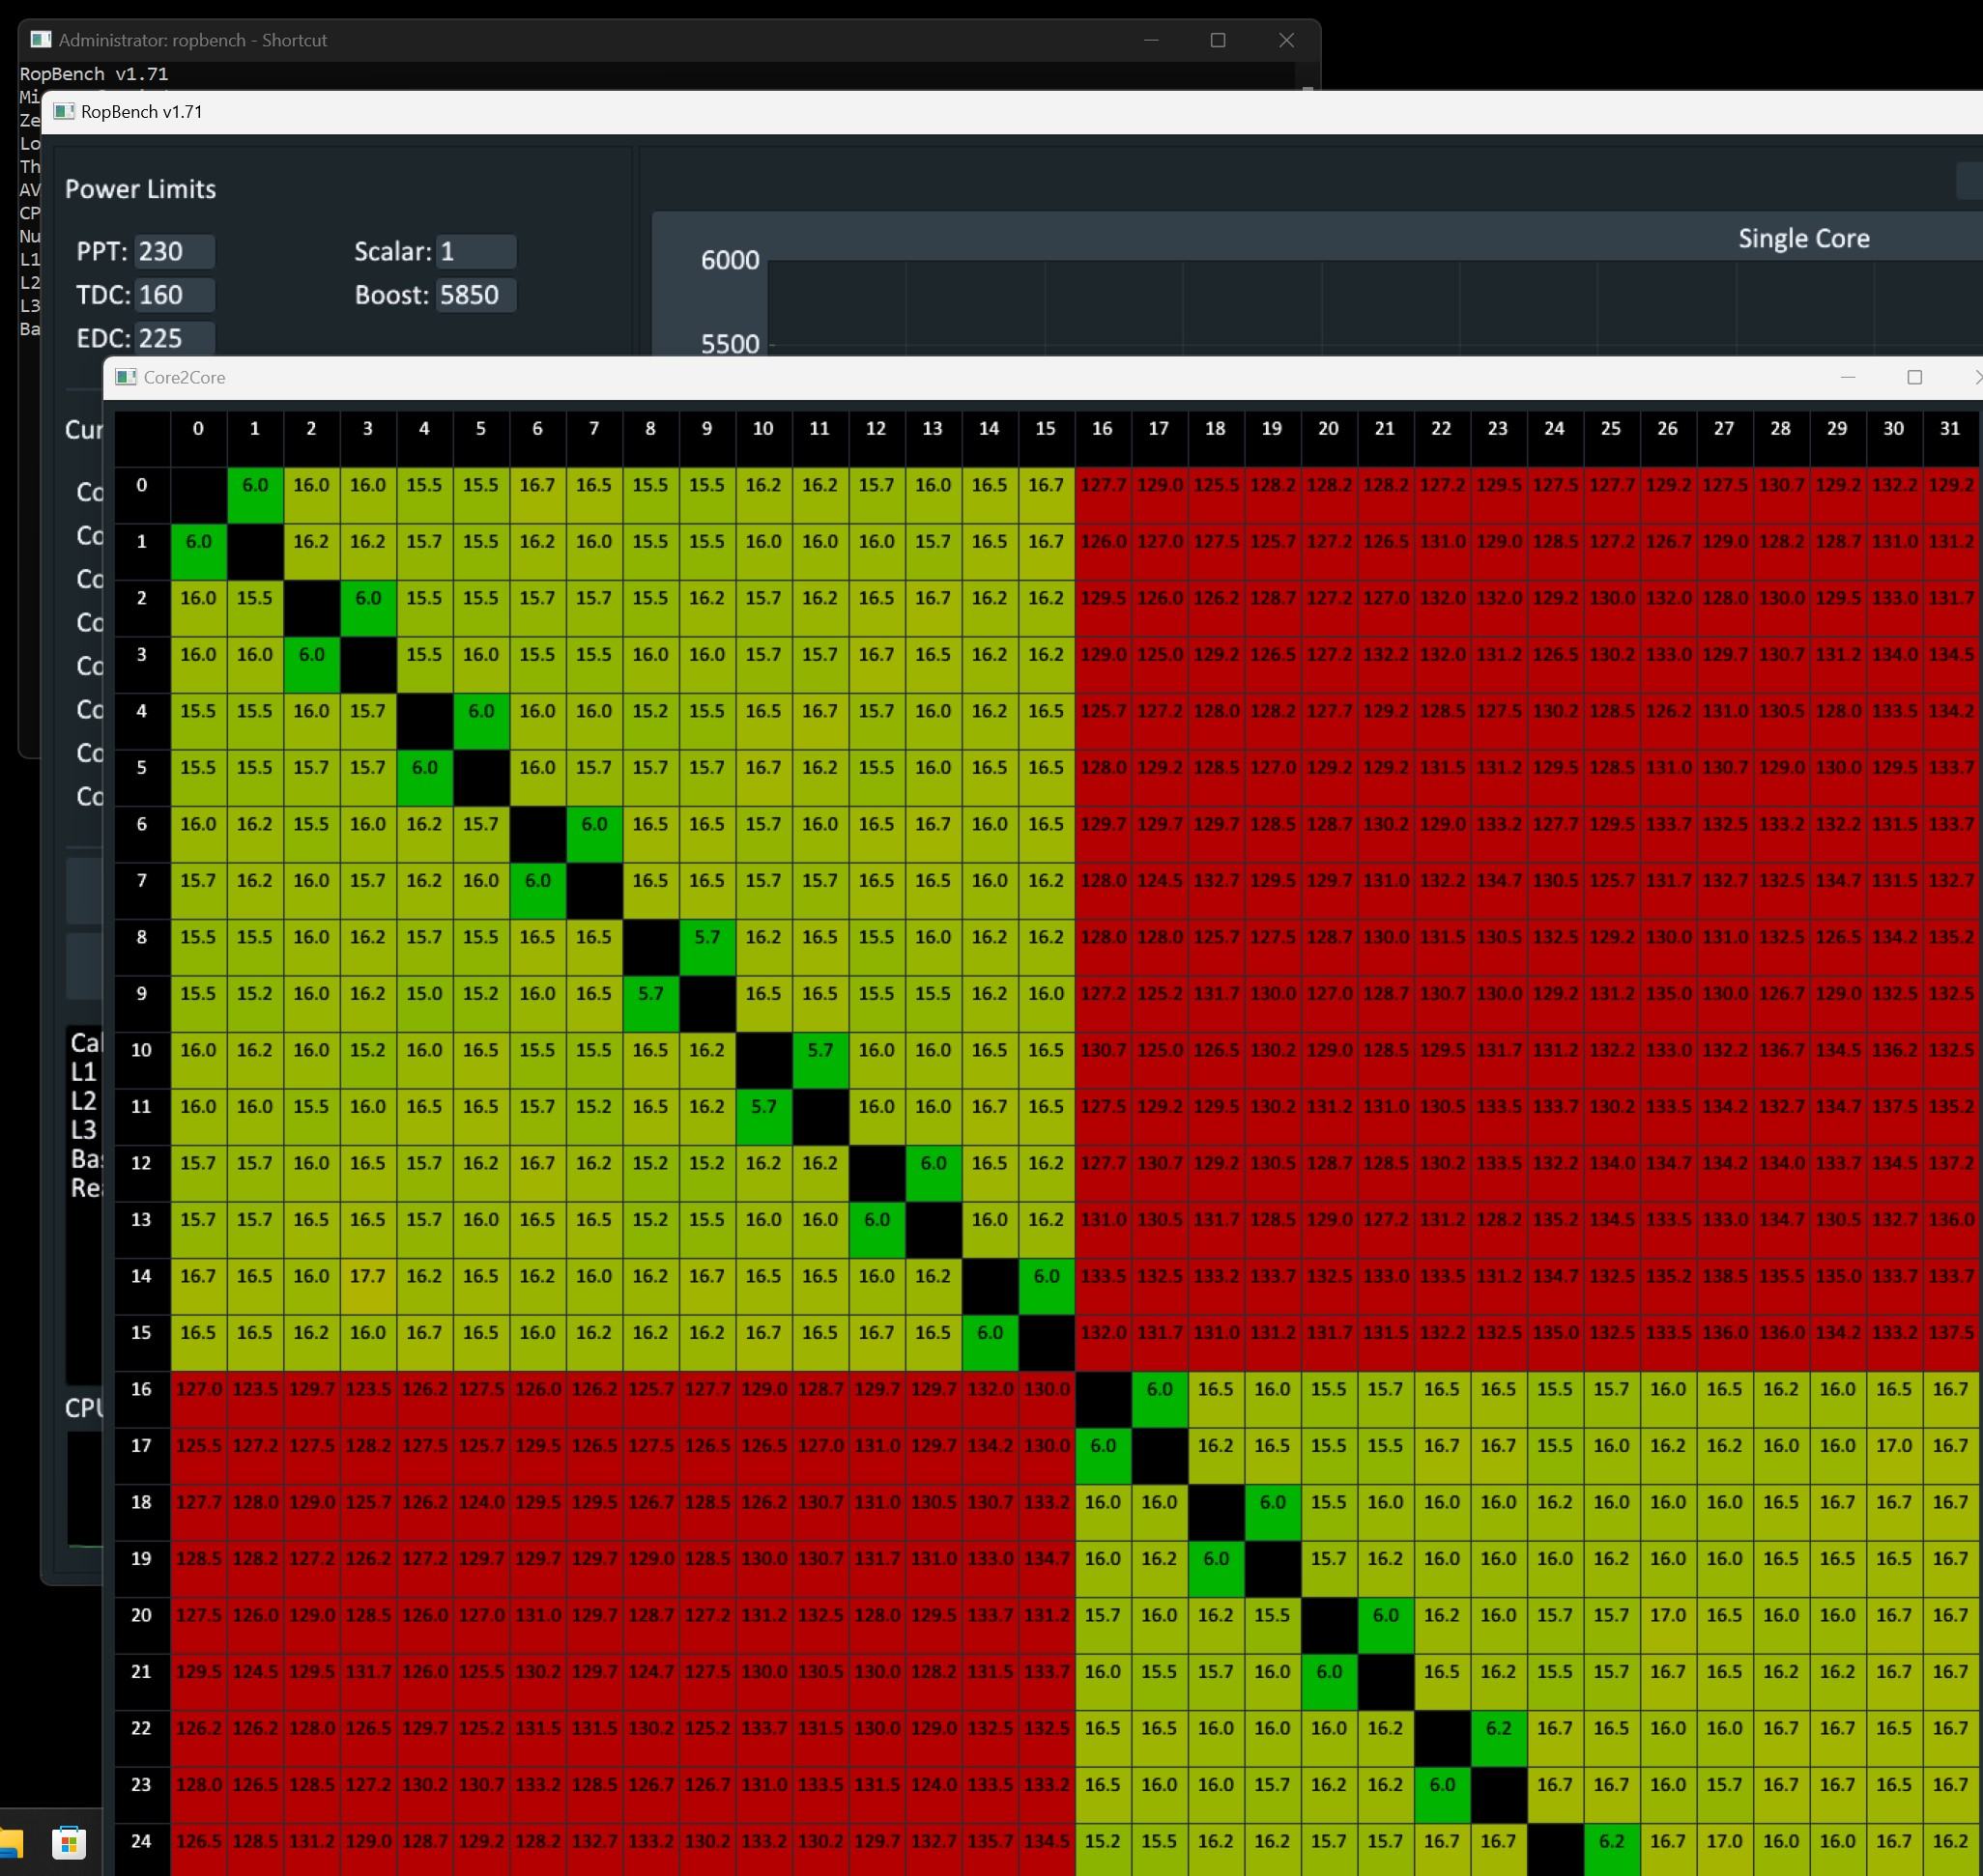Click the TDC value field
Screen dimensions: 1983x1876
[x=174, y=295]
